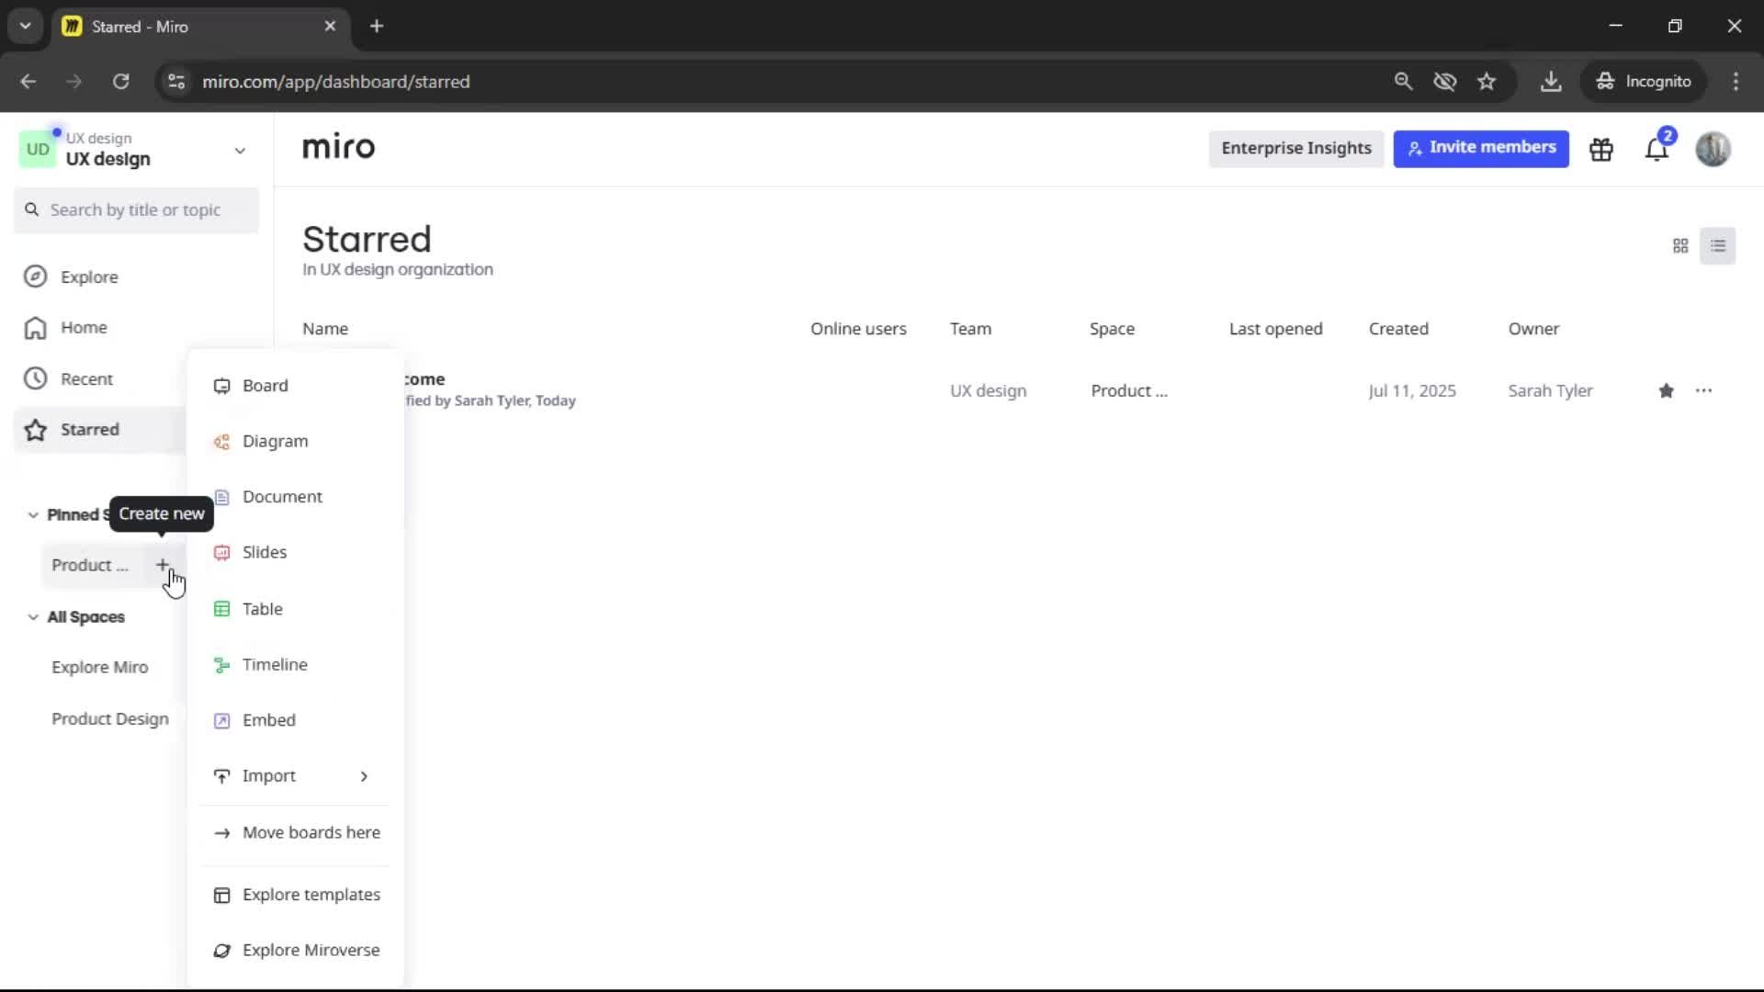
Task: Open the pinned Product space
Action: coord(90,565)
